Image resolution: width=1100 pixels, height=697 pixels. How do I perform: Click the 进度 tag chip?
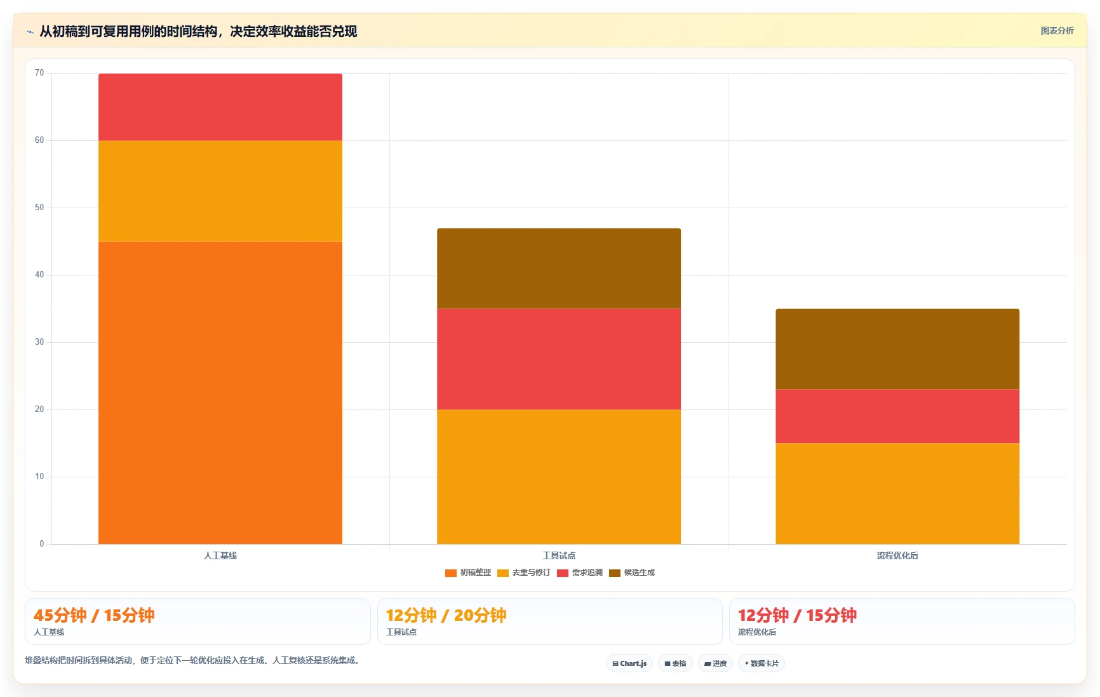[715, 663]
